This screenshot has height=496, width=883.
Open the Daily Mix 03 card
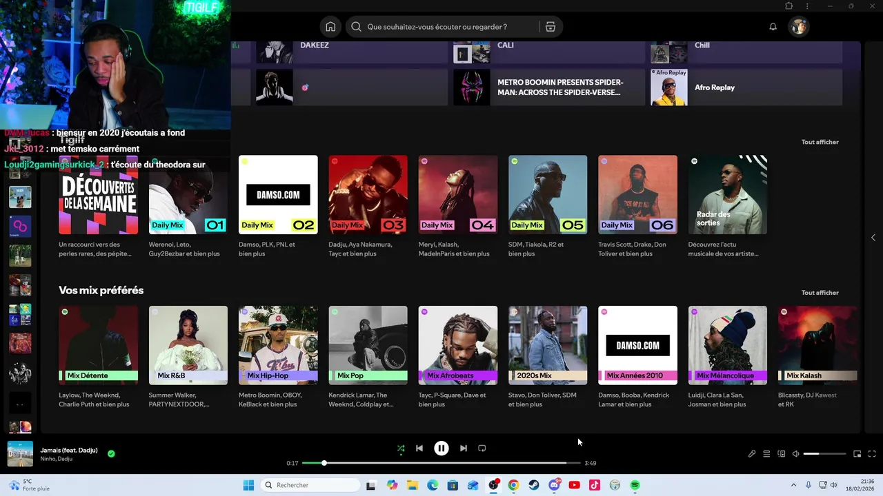pos(368,207)
